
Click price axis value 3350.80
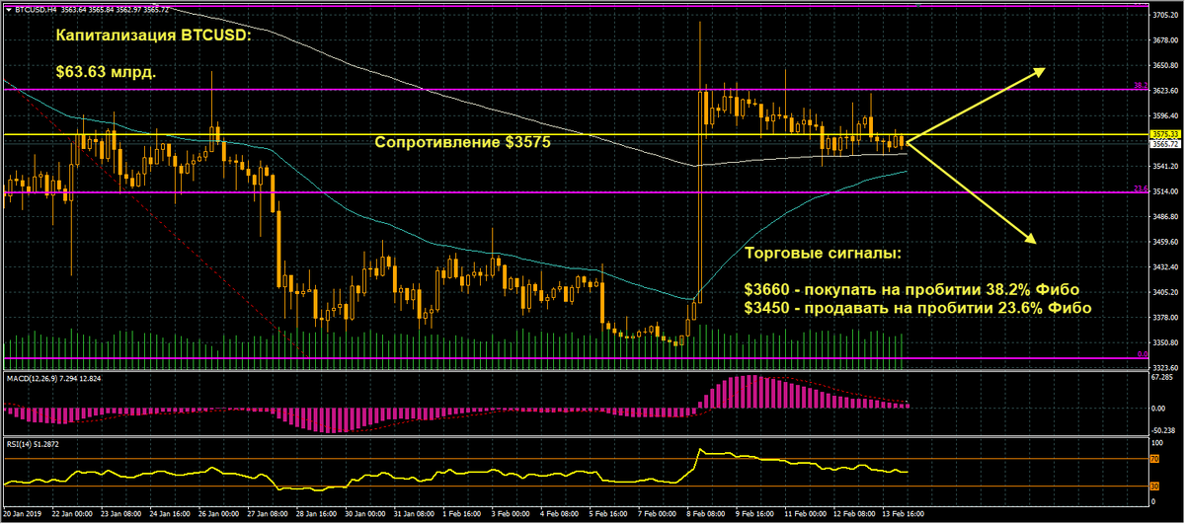coord(1165,342)
